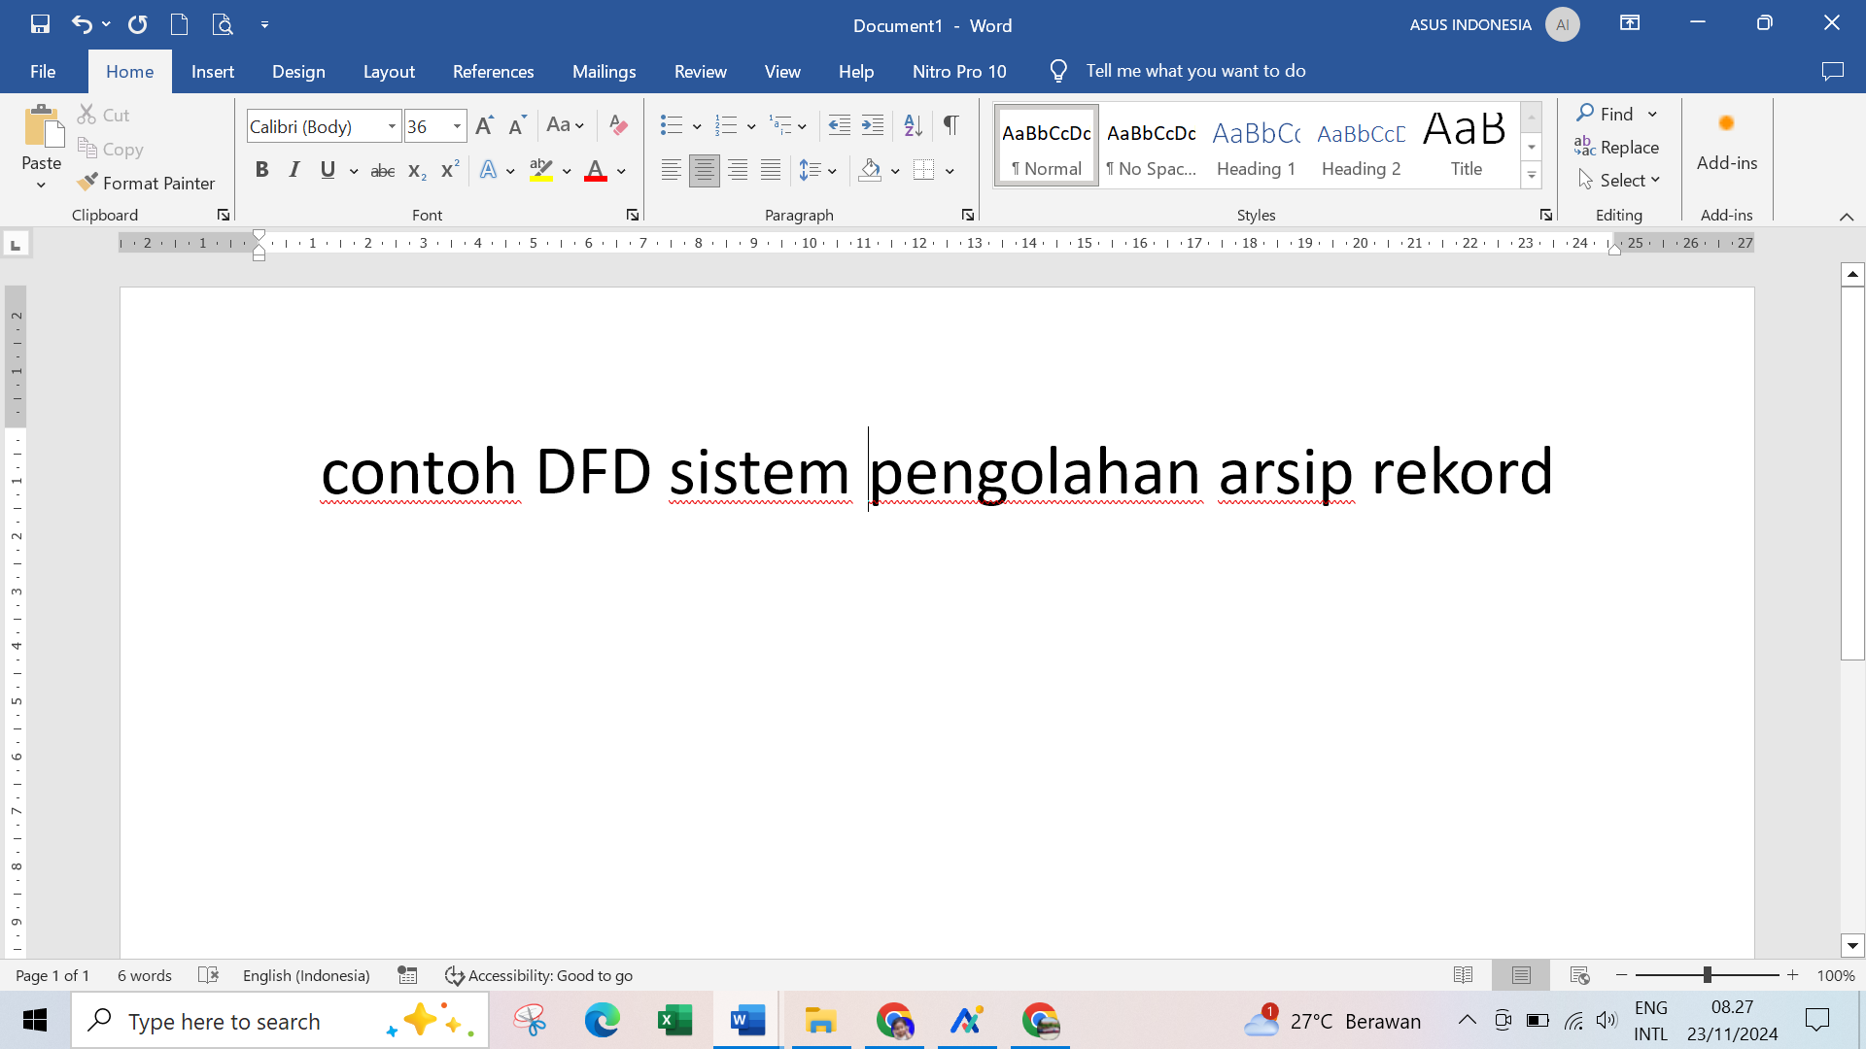Switch to the References tab
The width and height of the screenshot is (1866, 1049).
(x=493, y=71)
